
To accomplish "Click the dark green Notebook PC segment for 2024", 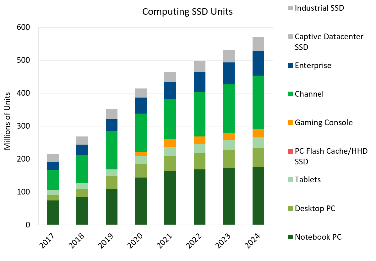I will tap(258, 196).
